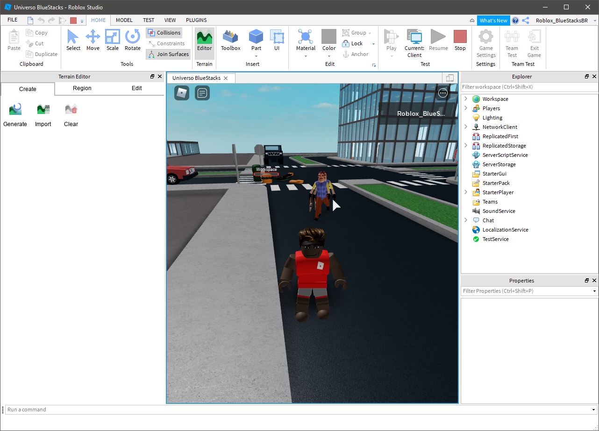The width and height of the screenshot is (599, 431).
Task: Toggle Constraints option
Action: point(166,43)
